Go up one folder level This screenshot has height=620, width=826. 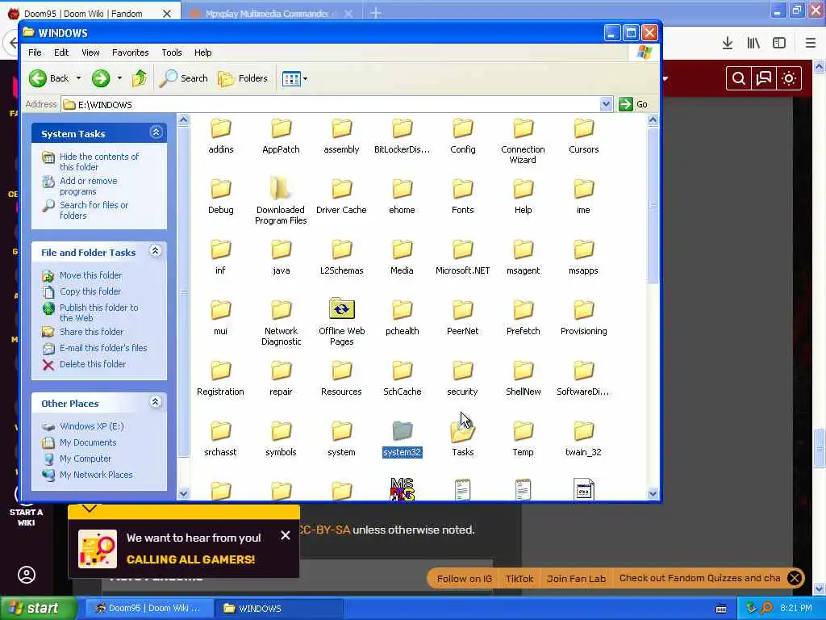coord(140,78)
